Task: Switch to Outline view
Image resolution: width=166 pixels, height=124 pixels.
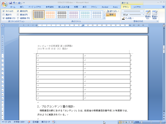Action: 129,122
